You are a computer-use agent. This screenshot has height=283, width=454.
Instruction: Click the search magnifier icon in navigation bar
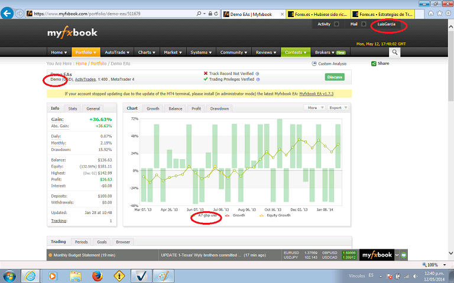pyautogui.click(x=395, y=52)
